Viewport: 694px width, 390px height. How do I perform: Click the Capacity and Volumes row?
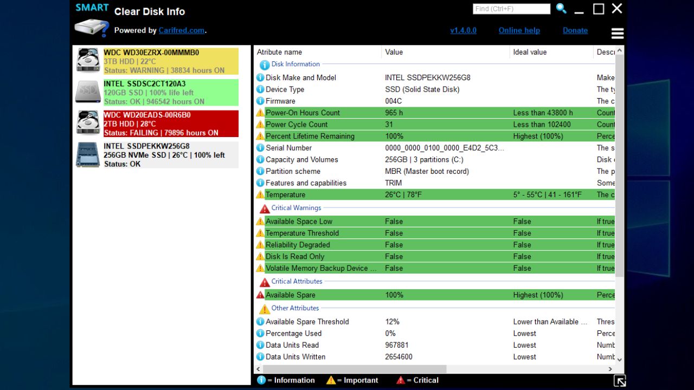click(435, 159)
